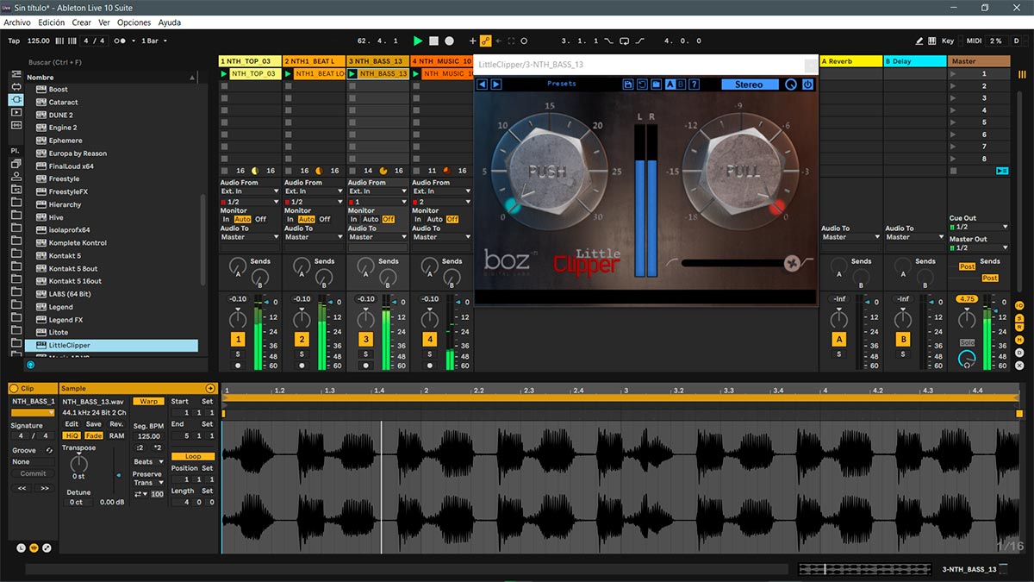
Task: Click the clip overview arrow in Sample header
Action: pos(210,388)
